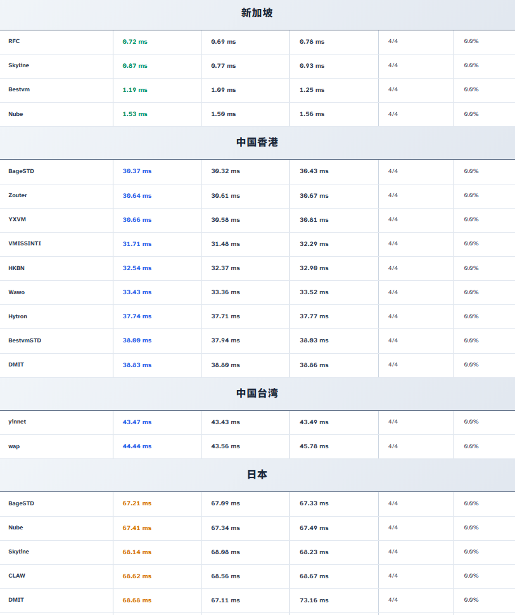Click the yinnet provider name

pos(17,422)
